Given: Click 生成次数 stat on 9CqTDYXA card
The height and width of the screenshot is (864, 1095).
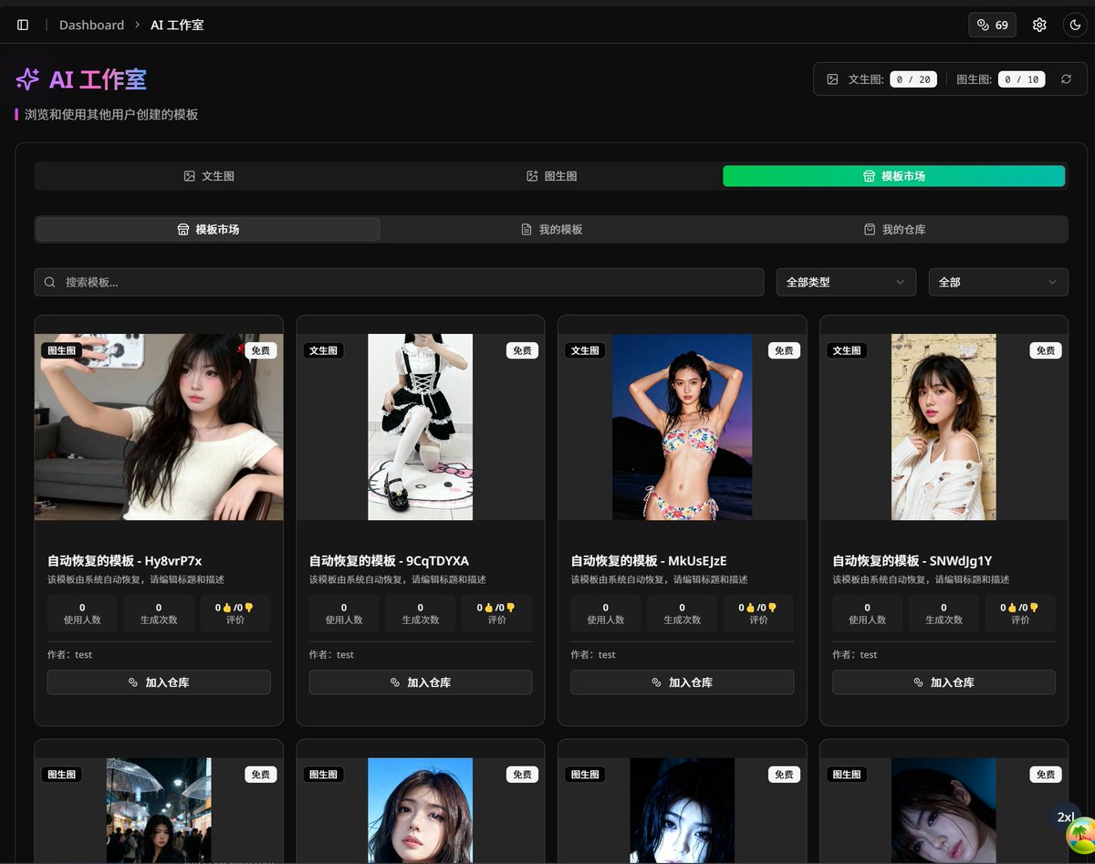Looking at the screenshot, I should [x=421, y=613].
